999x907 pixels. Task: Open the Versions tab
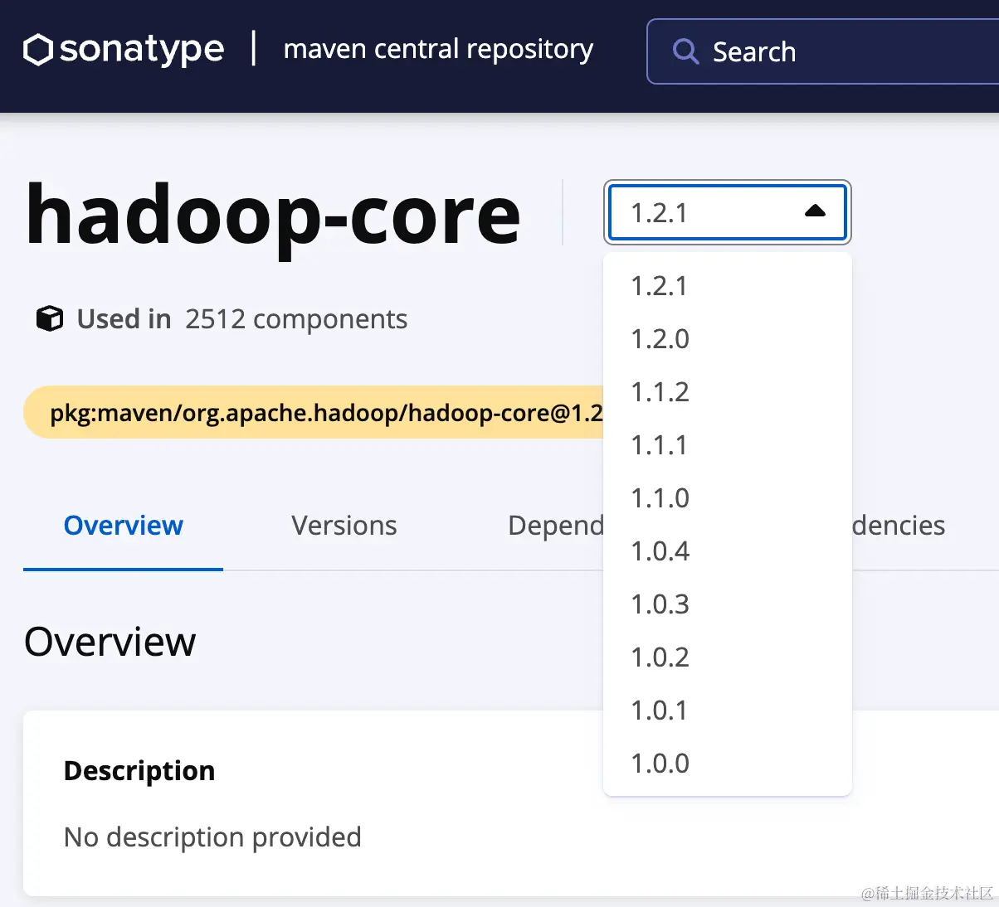[344, 526]
